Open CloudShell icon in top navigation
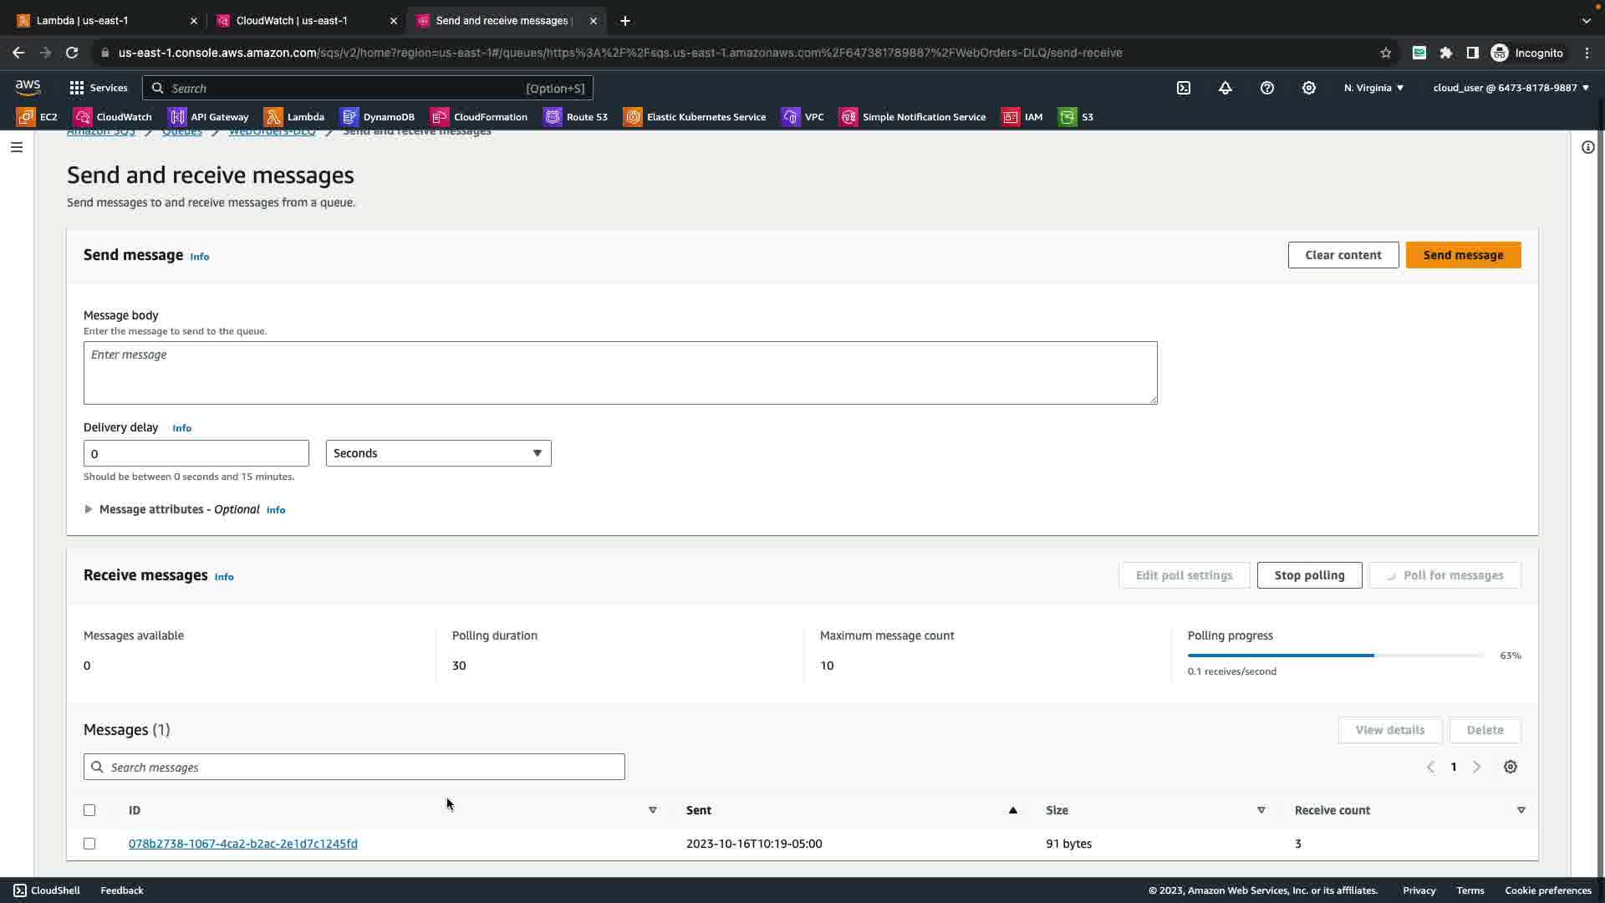Screen dimensions: 1605x903 coord(1184,88)
